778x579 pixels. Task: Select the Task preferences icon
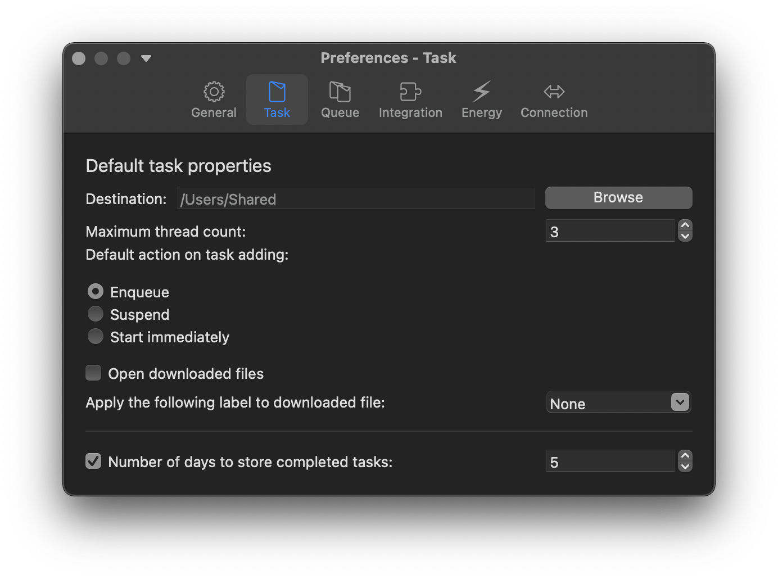[277, 98]
